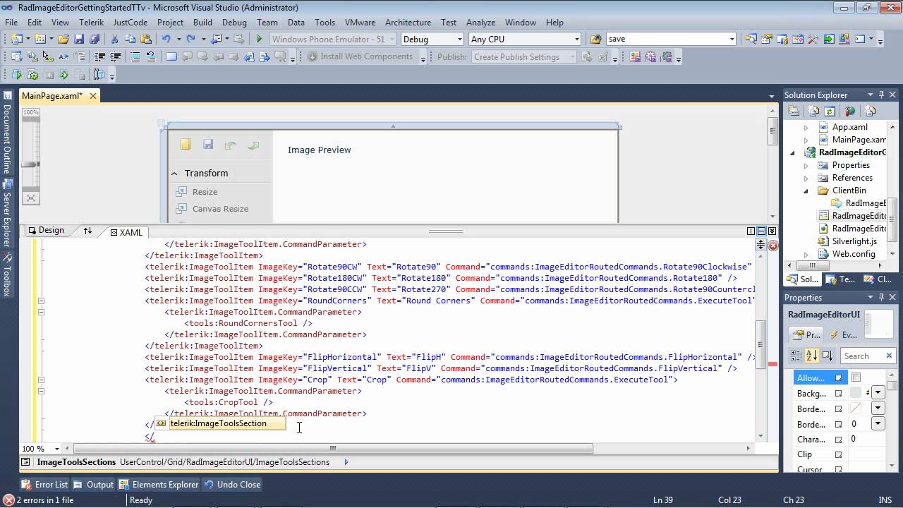Open the Elements Explorer panel
The width and height of the screenshot is (903, 508).
(159, 485)
